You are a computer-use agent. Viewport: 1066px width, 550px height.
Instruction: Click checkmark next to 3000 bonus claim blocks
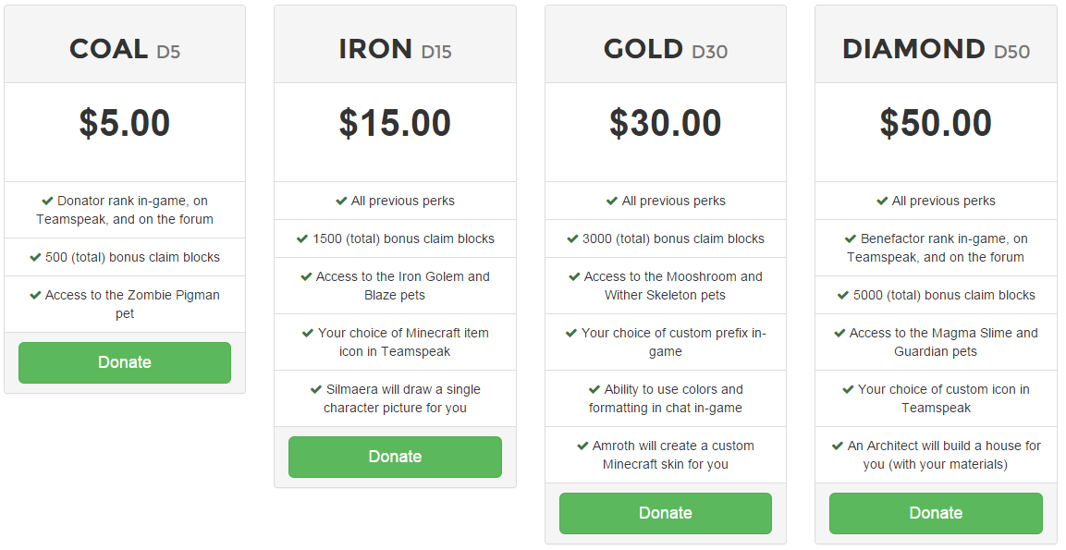[x=572, y=238]
